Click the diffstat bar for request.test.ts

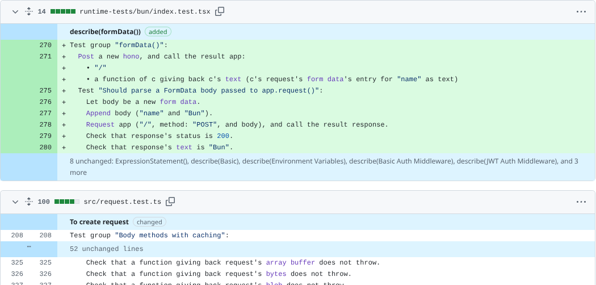(68, 202)
